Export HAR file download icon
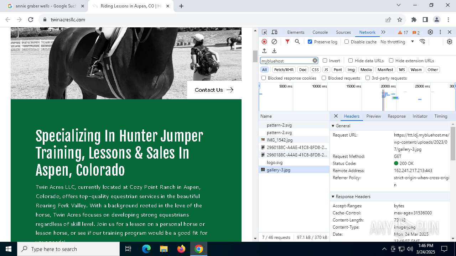The image size is (456, 256). click(274, 51)
